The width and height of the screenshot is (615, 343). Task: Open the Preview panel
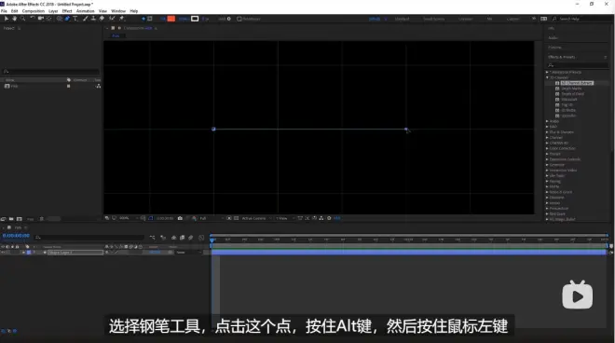[554, 48]
